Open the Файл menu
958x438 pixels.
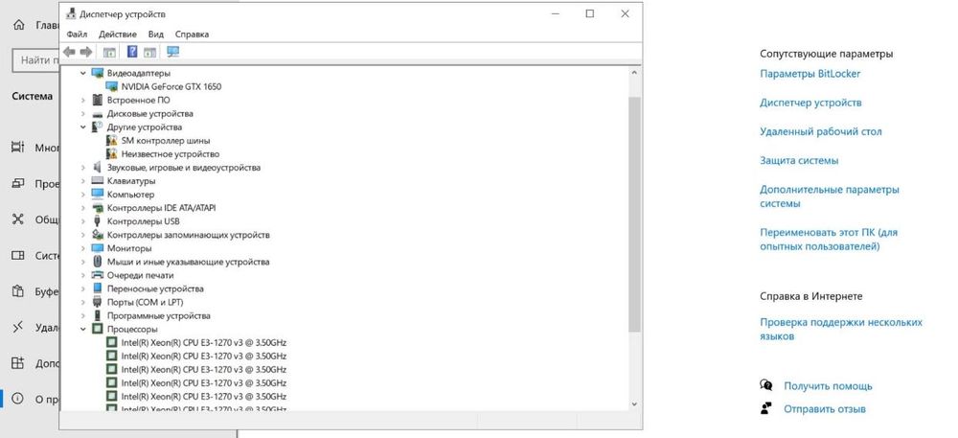[77, 35]
